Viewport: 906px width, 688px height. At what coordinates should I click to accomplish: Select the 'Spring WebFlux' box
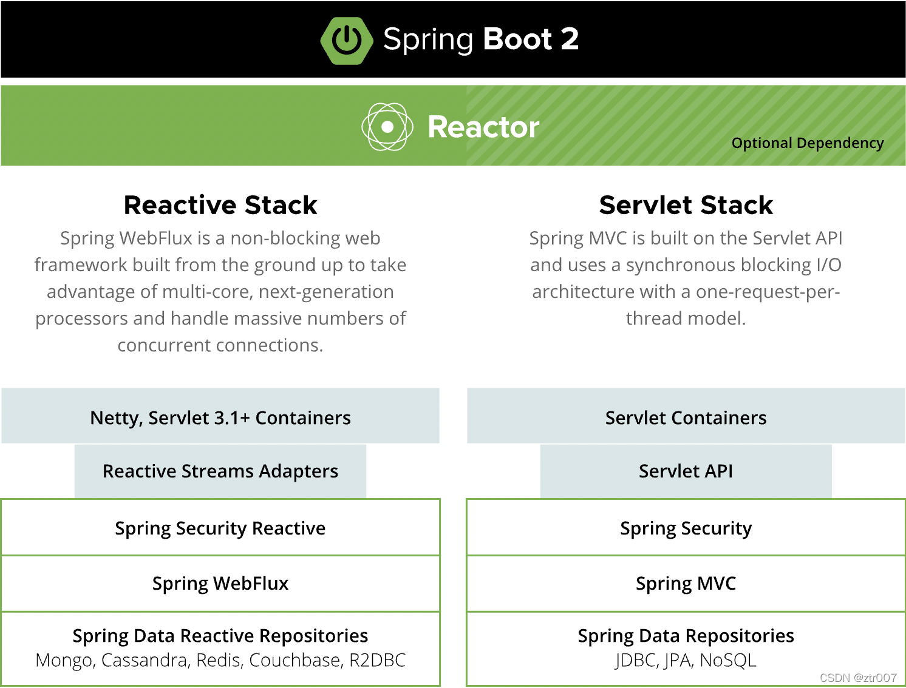tap(220, 584)
